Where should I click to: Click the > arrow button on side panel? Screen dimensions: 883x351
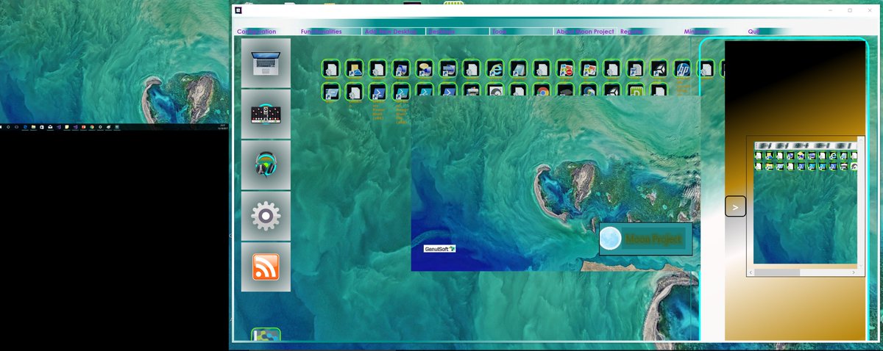coord(735,206)
